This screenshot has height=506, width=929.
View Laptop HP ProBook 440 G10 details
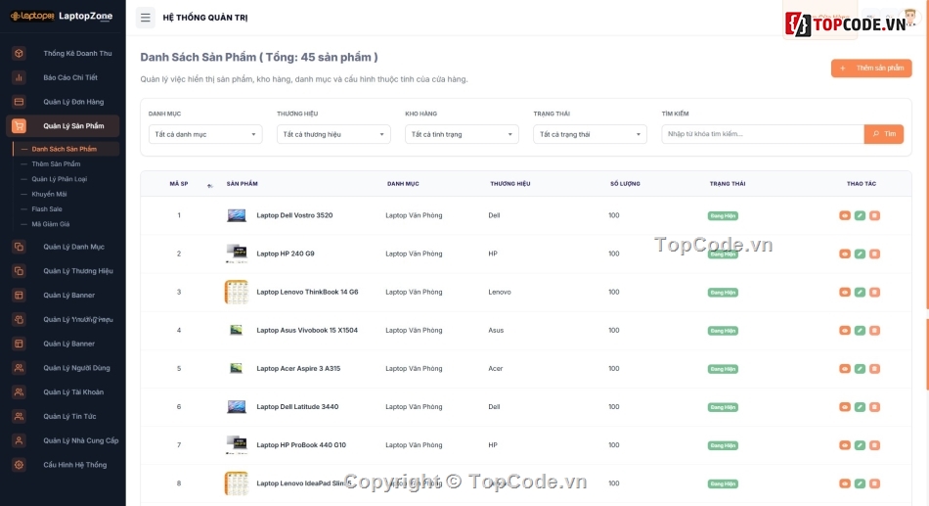[x=845, y=445]
